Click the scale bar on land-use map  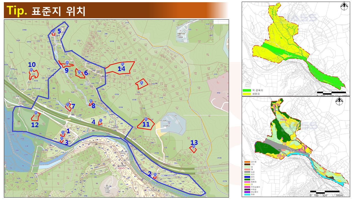325,191
